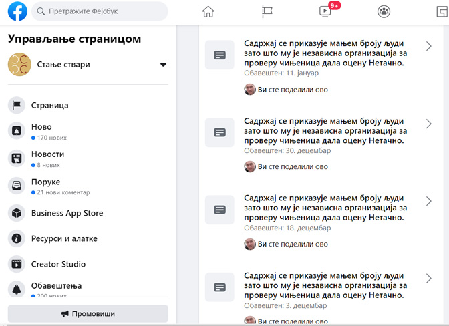Expand the notice dated 18. децембар chevron
The image size is (449, 326).
(429, 201)
